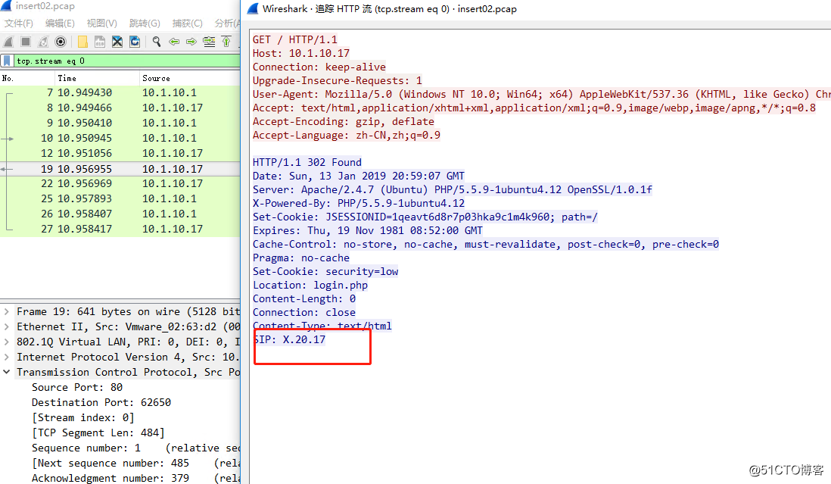Image resolution: width=831 pixels, height=484 pixels.
Task: Open the 编辑(E) menu
Action: 60,23
